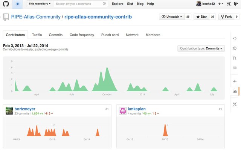Select the date range Feb 3, 2013 text

(x=13, y=46)
